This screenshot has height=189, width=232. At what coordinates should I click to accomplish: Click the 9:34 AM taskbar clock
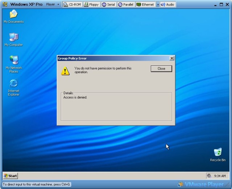coord(220,176)
